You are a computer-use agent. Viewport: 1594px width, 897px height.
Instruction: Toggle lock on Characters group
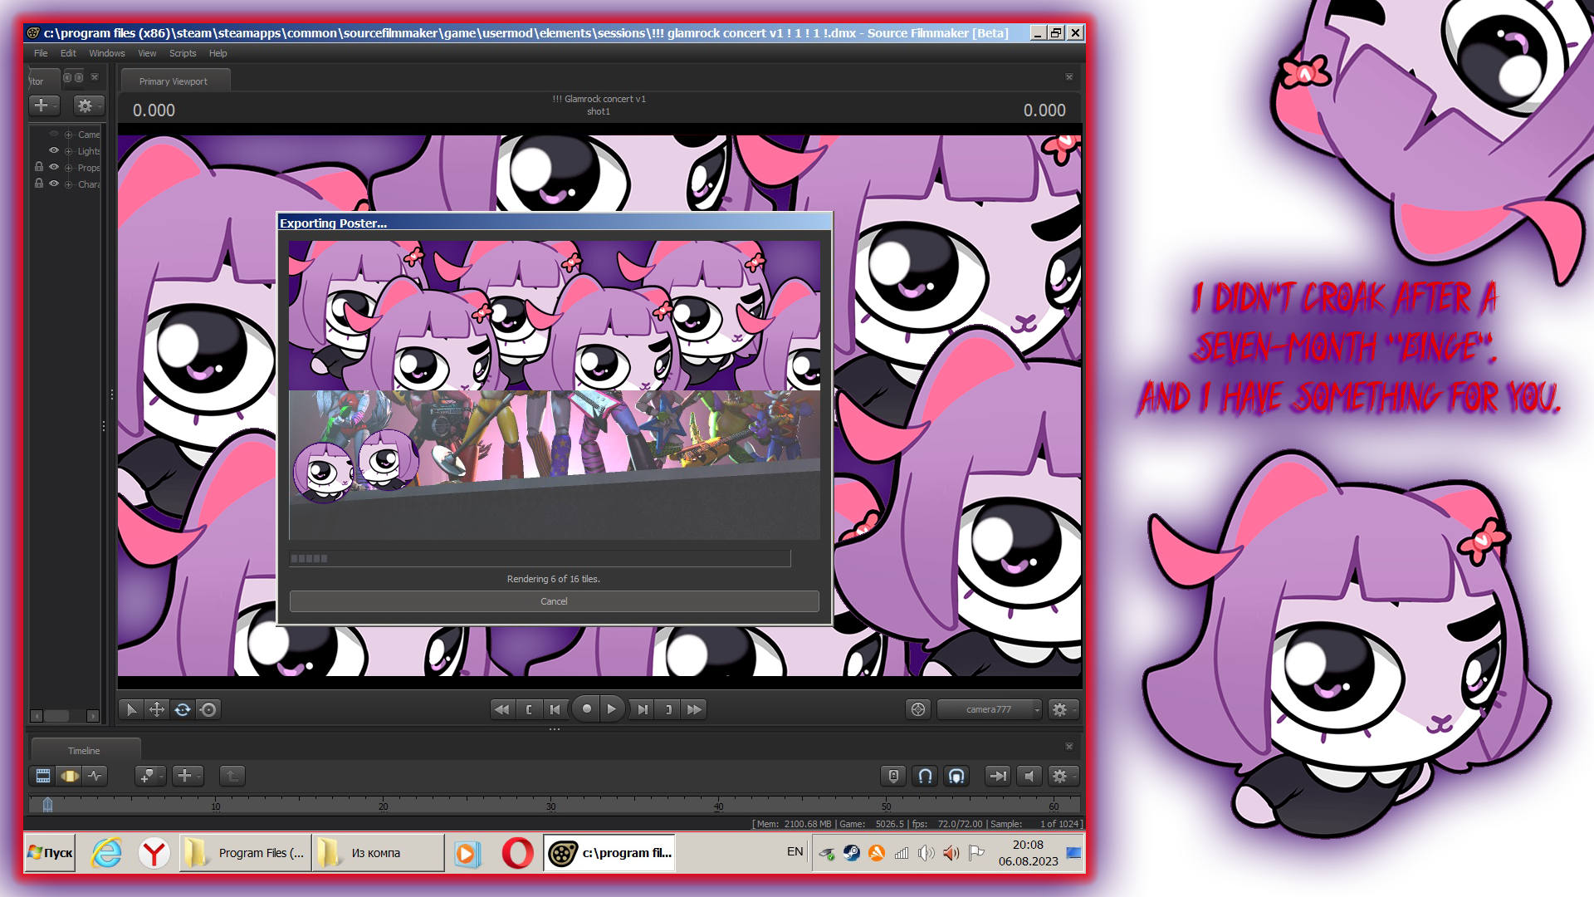[x=39, y=184]
